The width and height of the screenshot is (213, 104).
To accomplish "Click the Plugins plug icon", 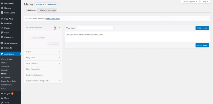I will [2, 94].
